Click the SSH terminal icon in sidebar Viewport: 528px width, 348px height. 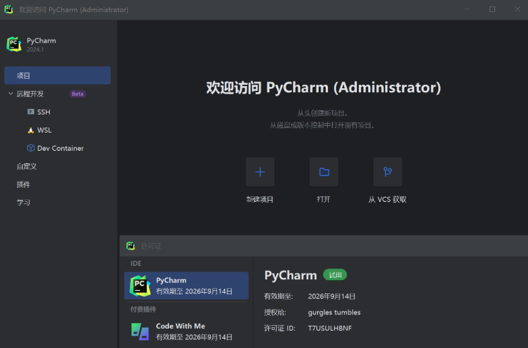coord(31,112)
